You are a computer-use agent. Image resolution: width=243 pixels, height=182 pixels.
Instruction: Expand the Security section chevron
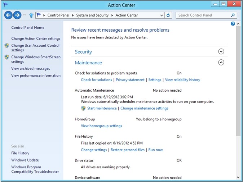click(221, 51)
